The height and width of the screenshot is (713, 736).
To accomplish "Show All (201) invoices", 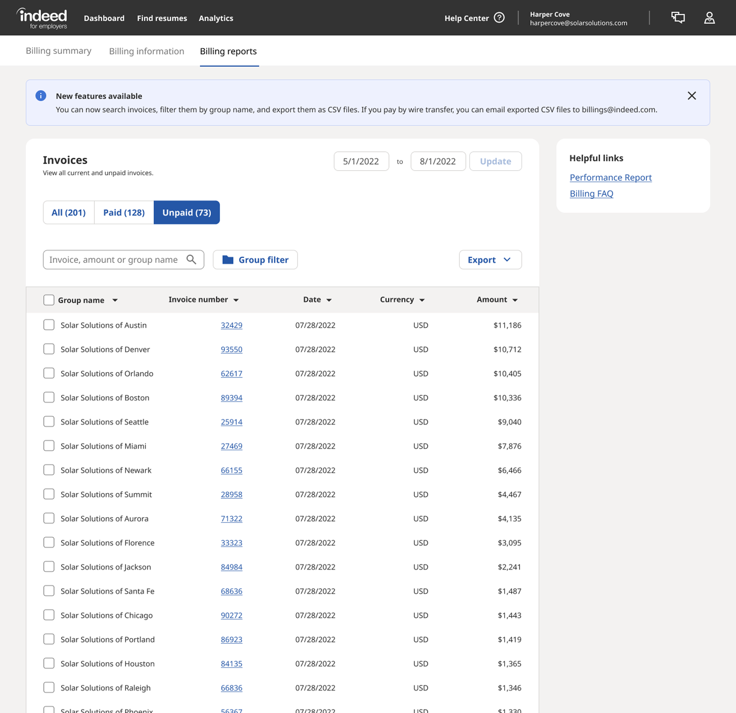I will 69,212.
